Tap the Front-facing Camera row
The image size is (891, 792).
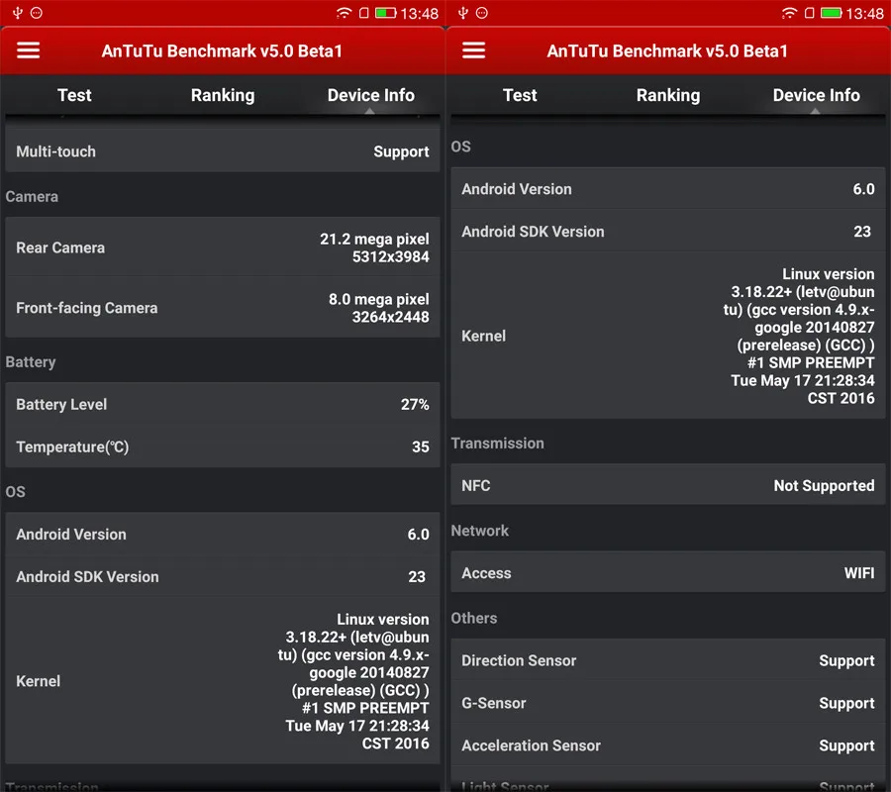(223, 307)
